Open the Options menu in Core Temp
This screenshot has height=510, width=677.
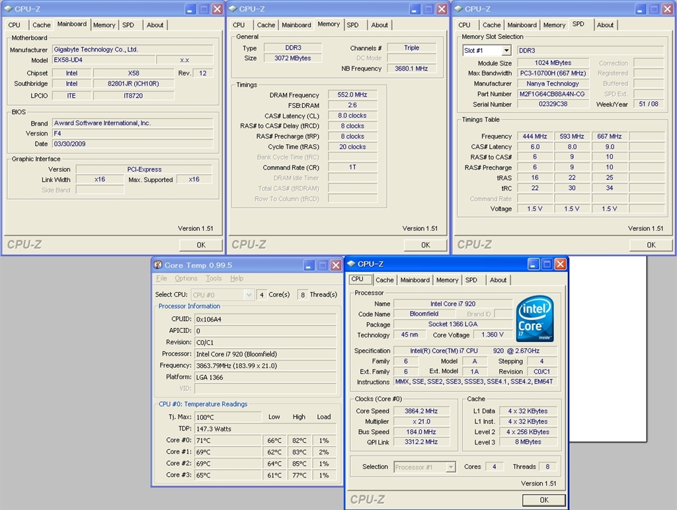186,278
